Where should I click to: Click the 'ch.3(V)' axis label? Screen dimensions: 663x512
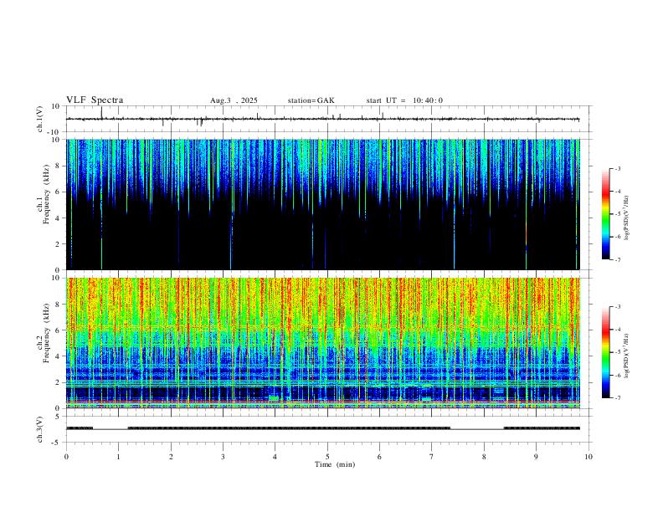coord(40,429)
